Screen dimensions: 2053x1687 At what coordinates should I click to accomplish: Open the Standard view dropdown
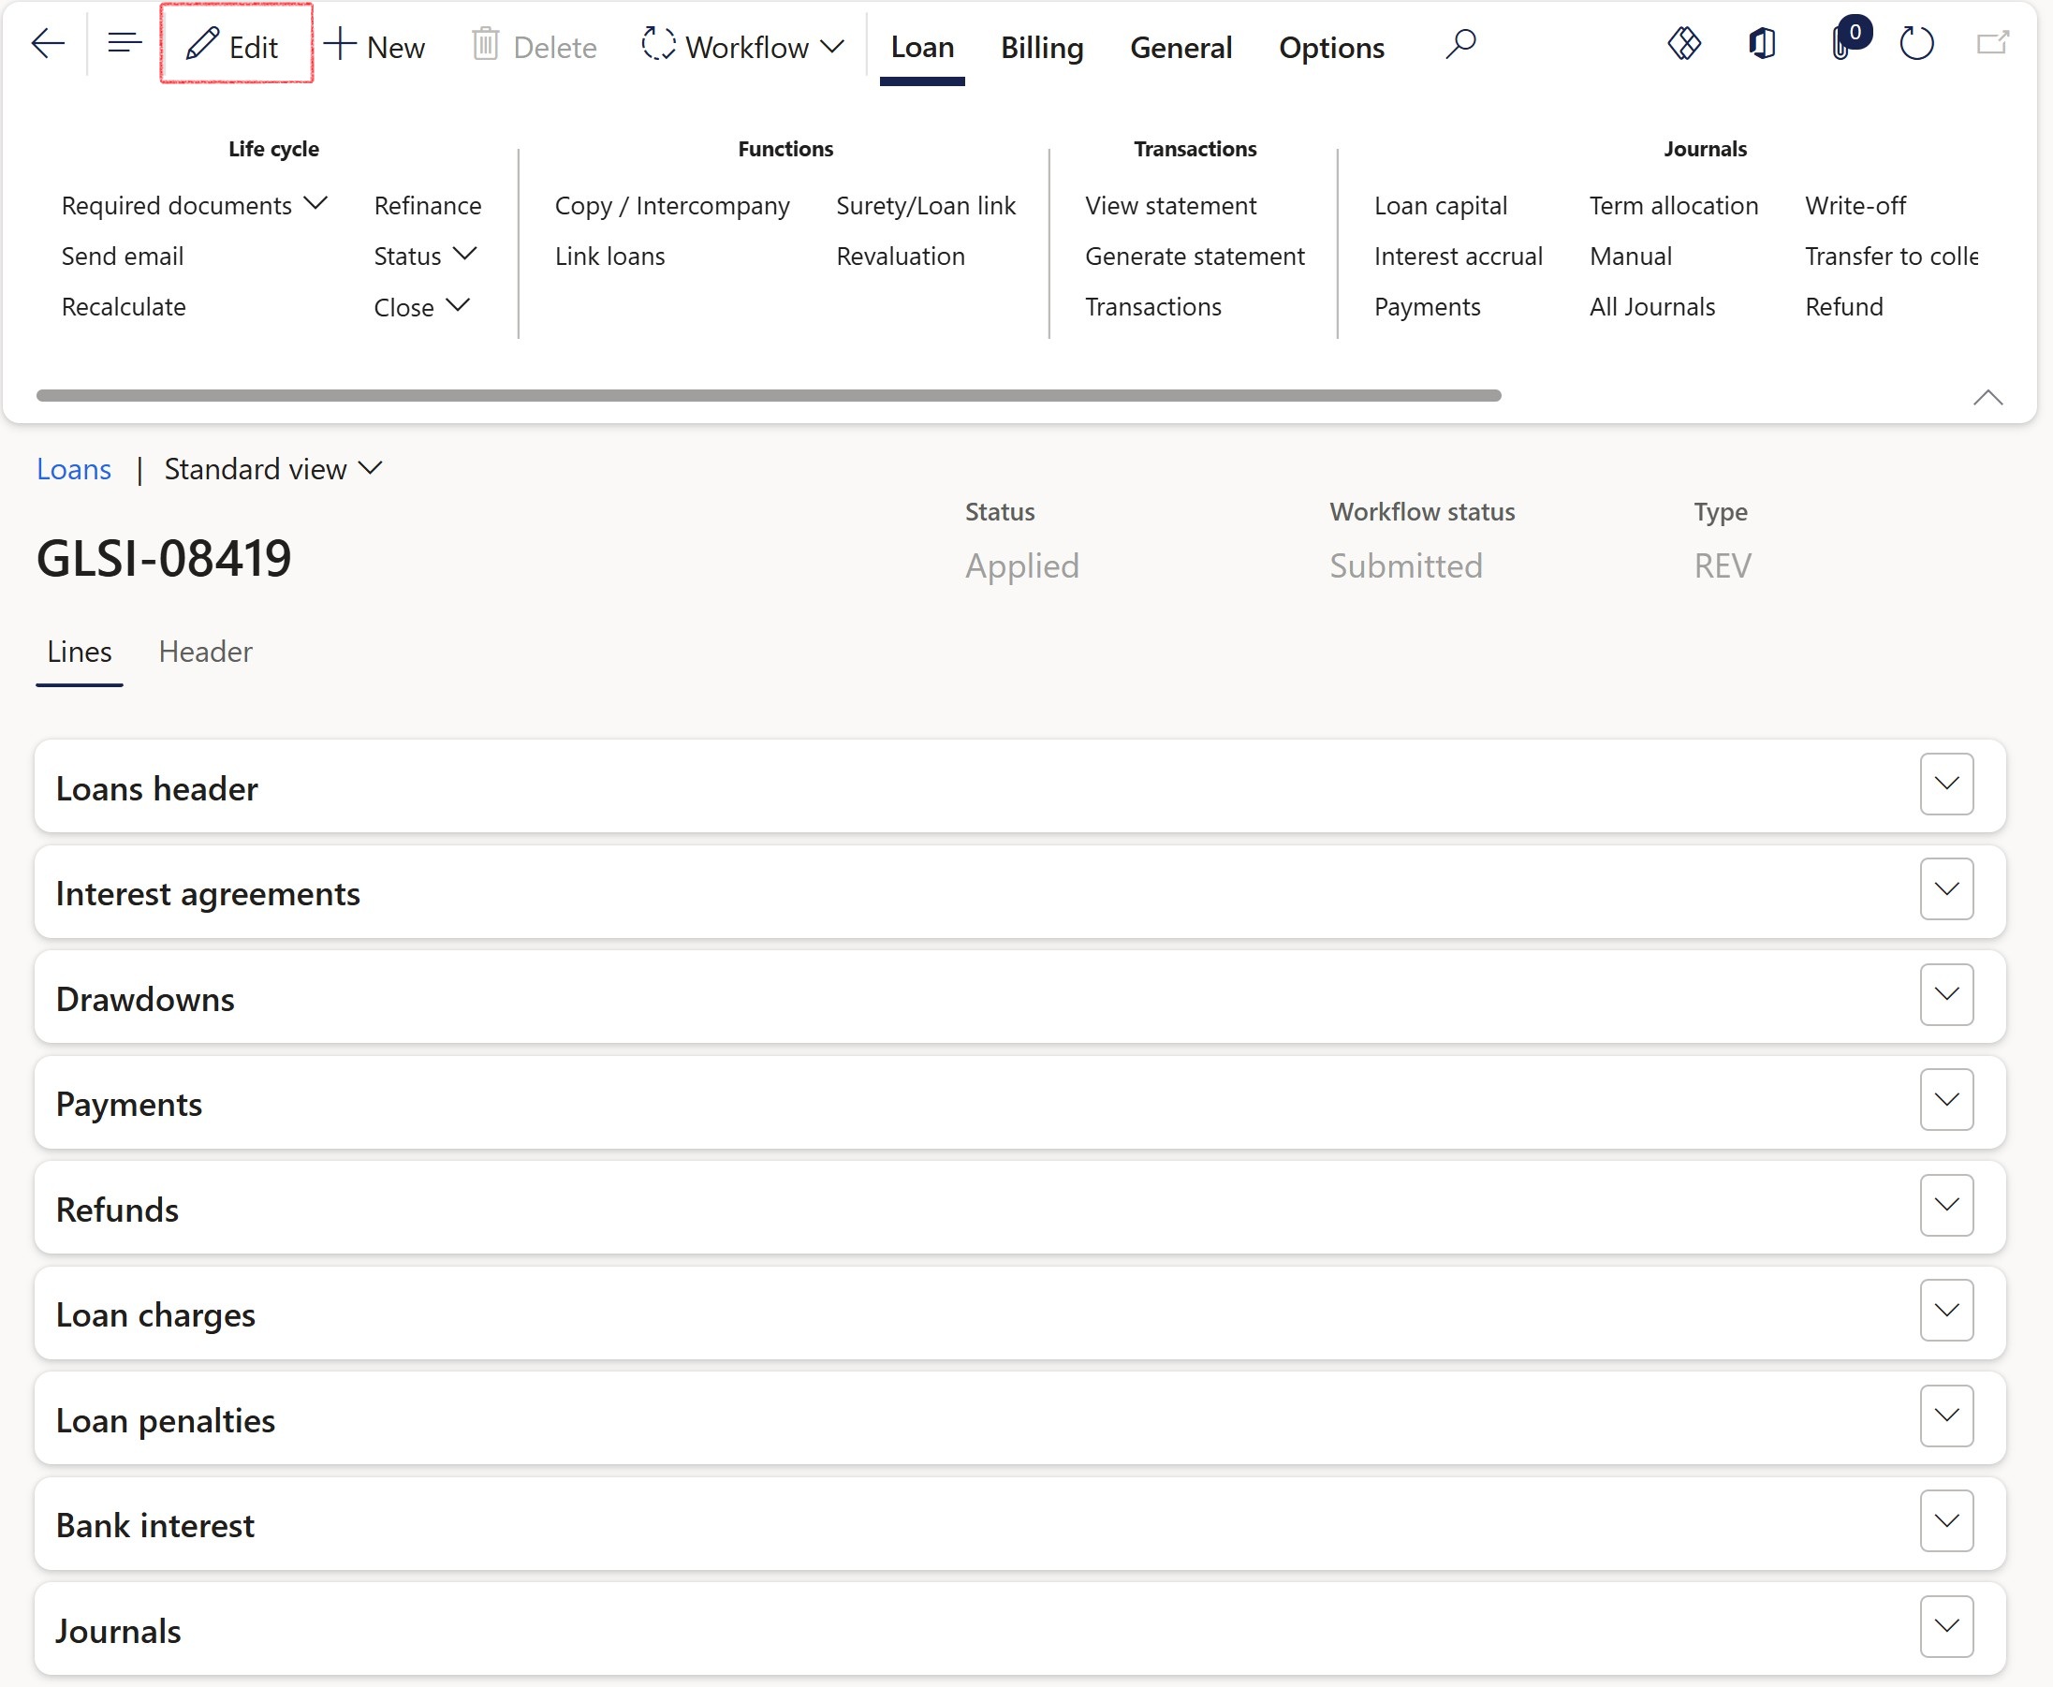(x=273, y=469)
